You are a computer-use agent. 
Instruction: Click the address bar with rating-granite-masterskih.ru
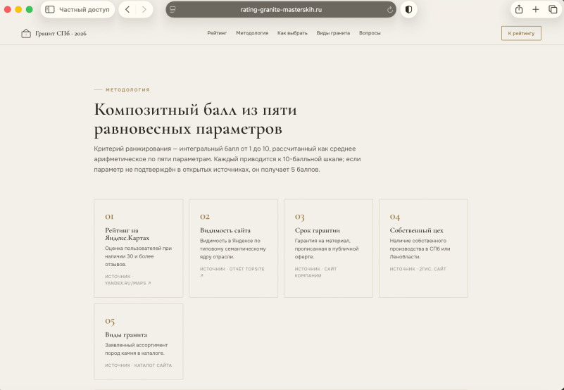(281, 10)
